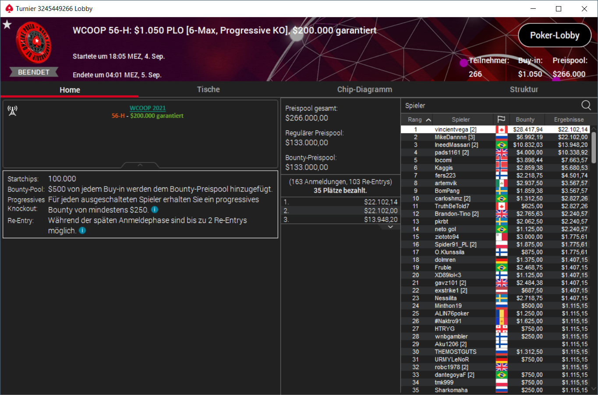
Task: Open the WCOOP 2021 link
Action: (148, 108)
